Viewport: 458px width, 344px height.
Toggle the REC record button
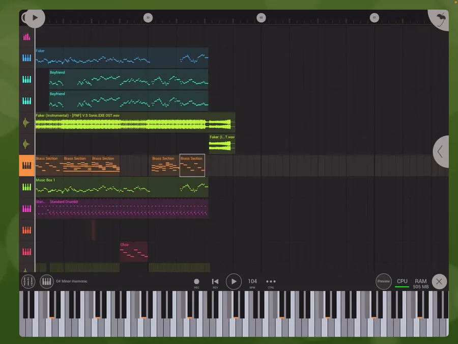tap(196, 283)
